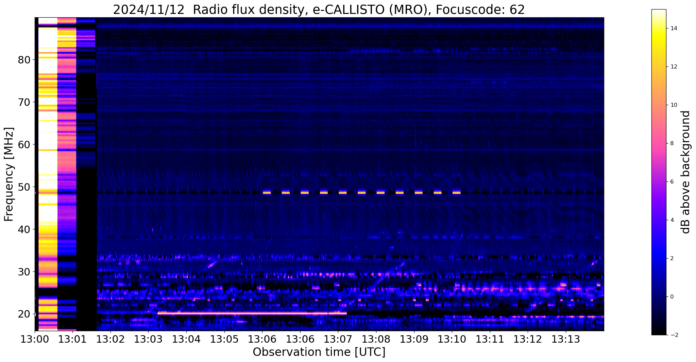Click the 13:00 time tick label

[x=35, y=339]
